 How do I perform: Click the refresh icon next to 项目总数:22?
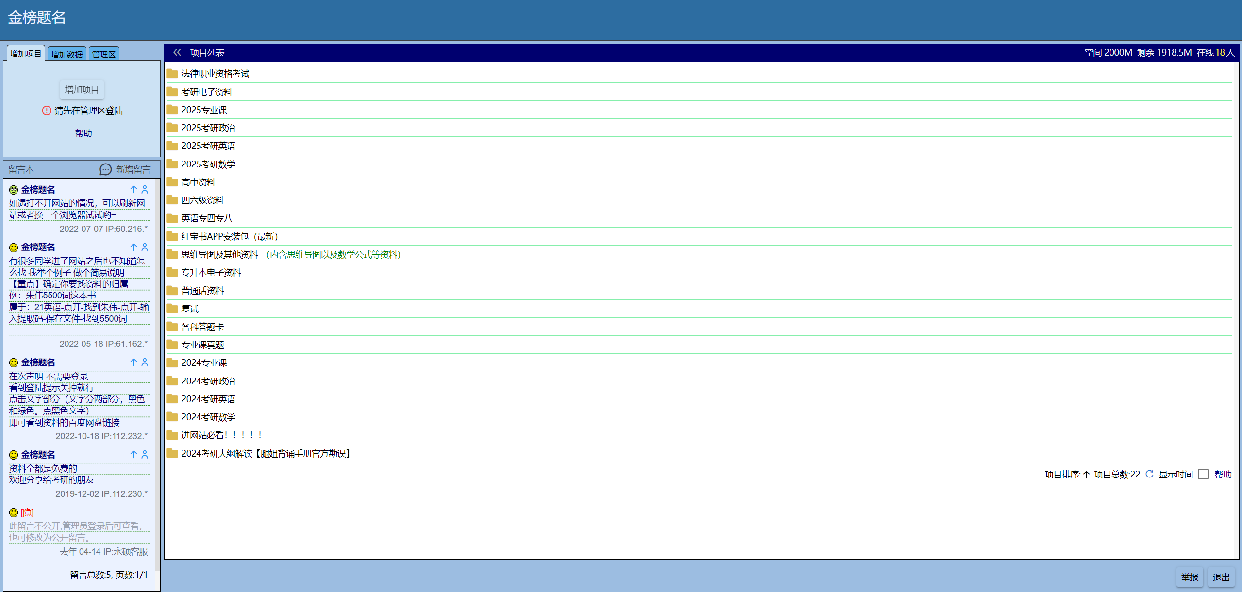point(1149,474)
